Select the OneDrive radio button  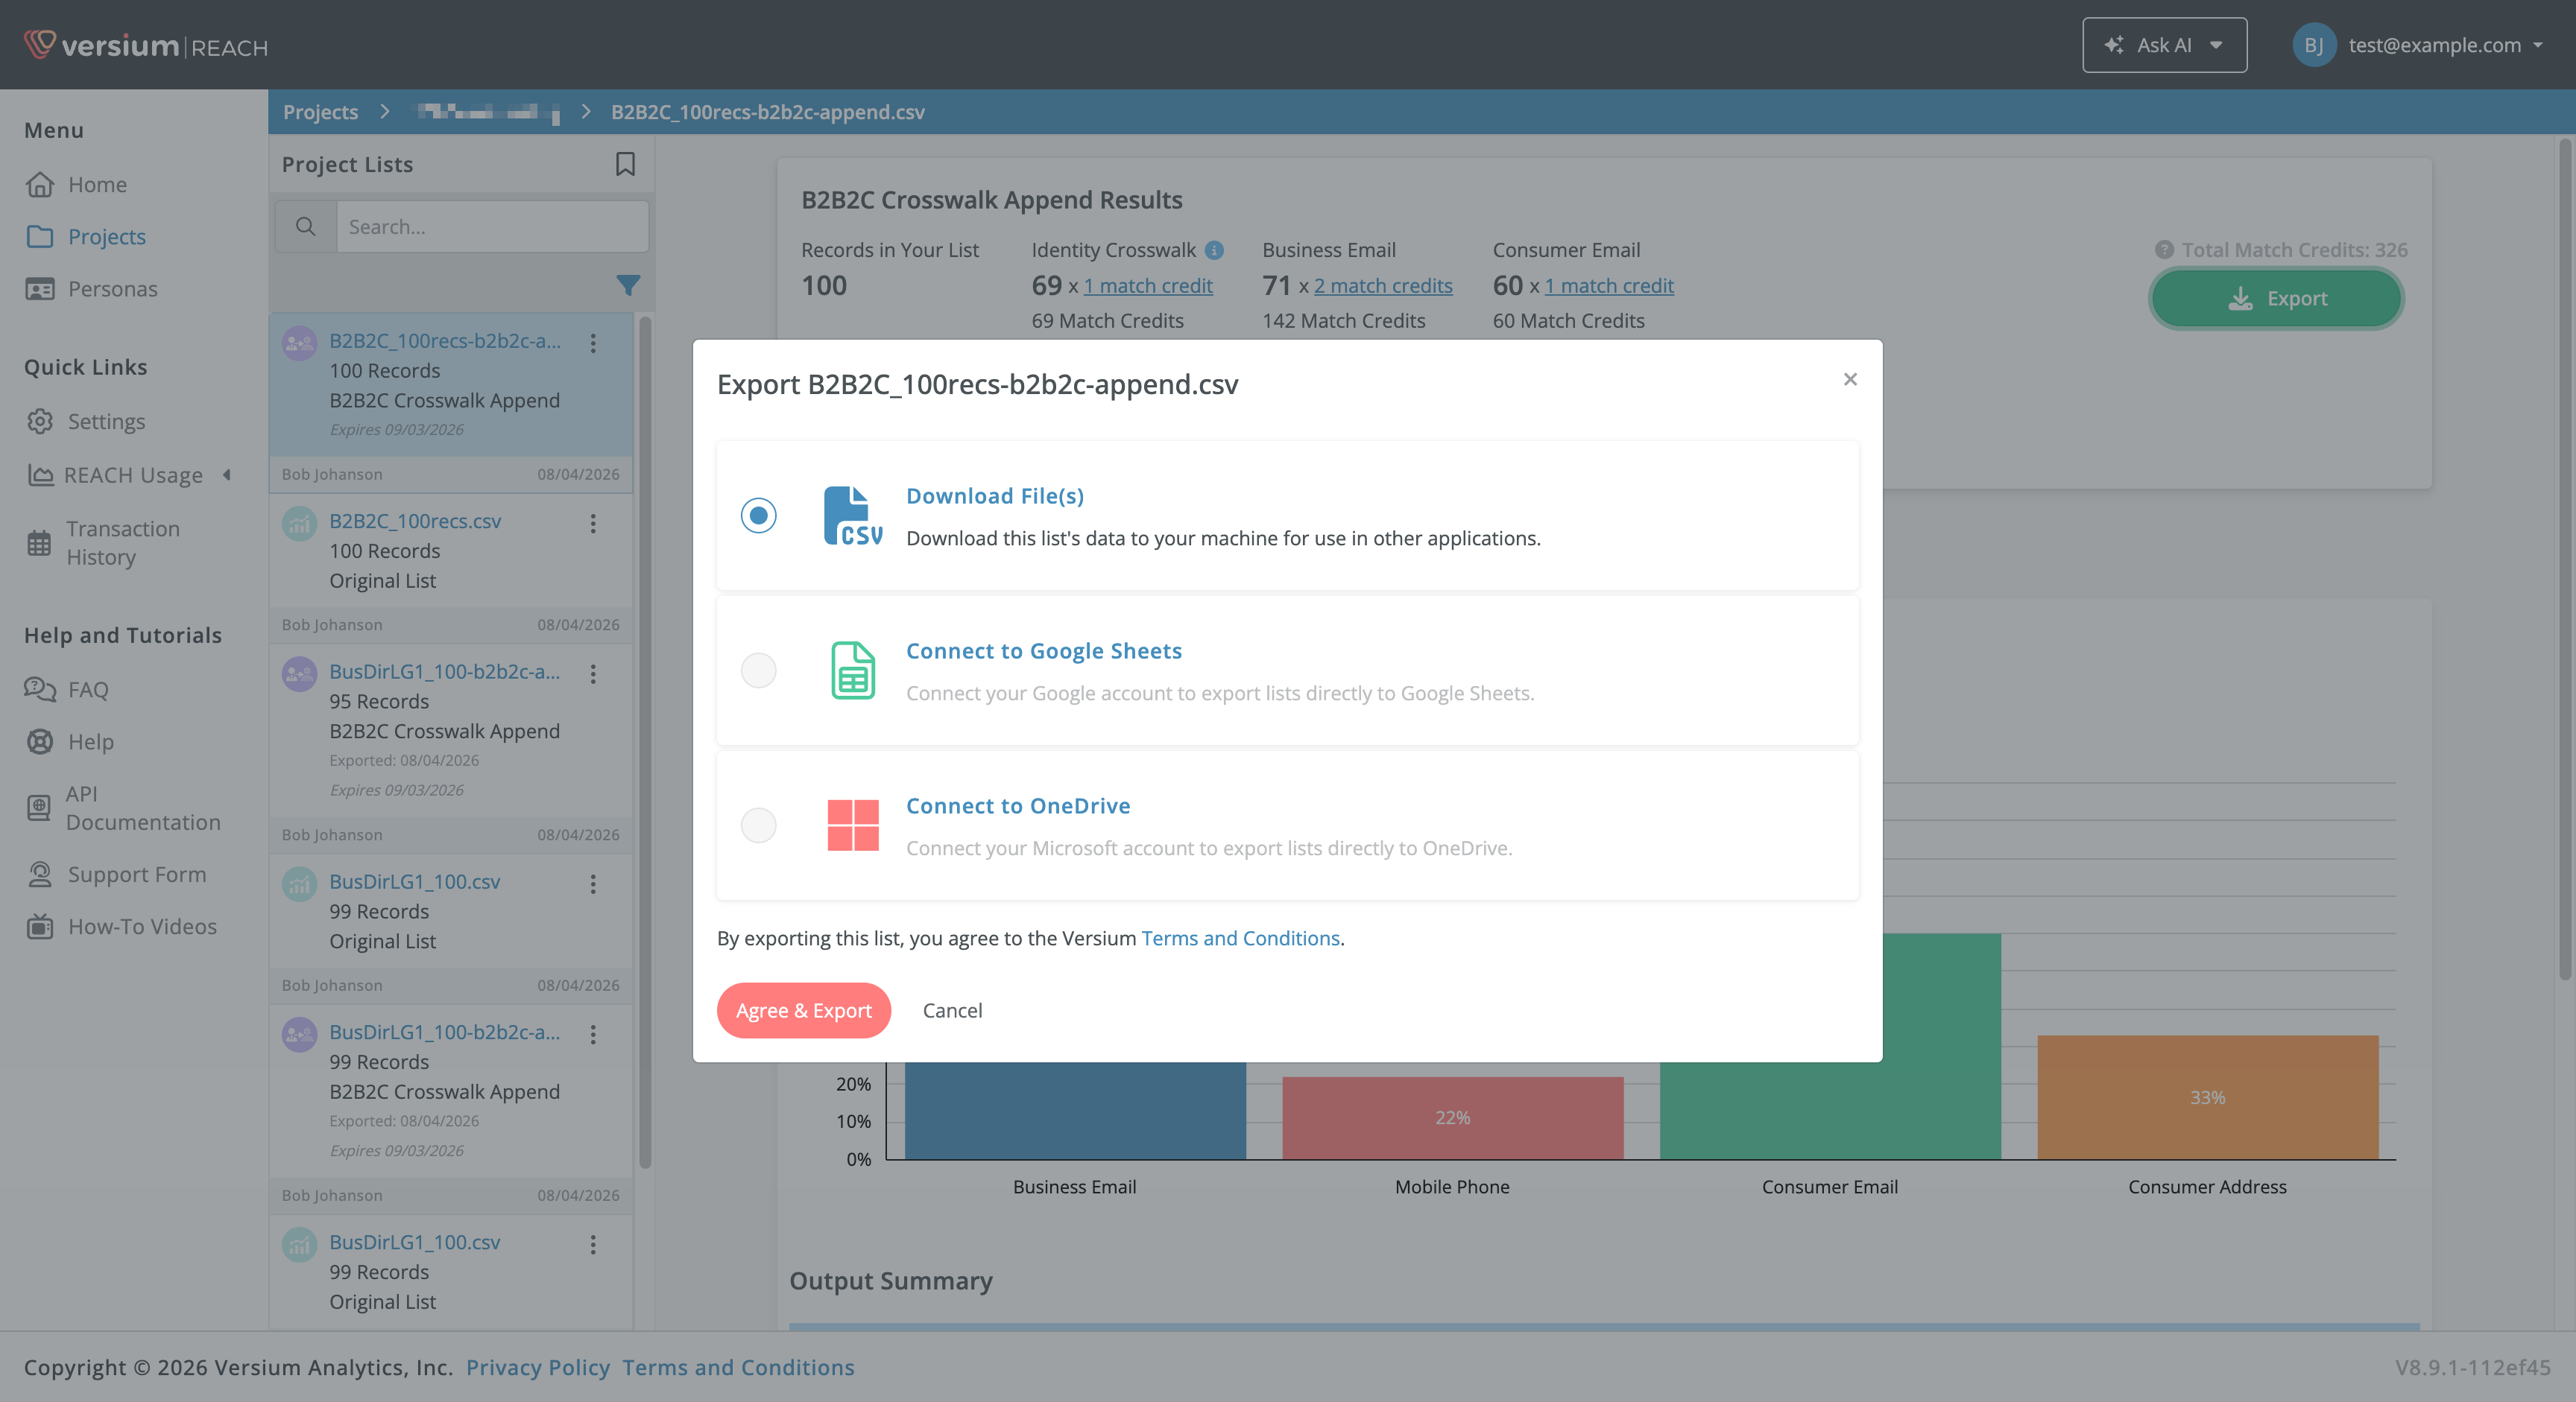pos(758,825)
